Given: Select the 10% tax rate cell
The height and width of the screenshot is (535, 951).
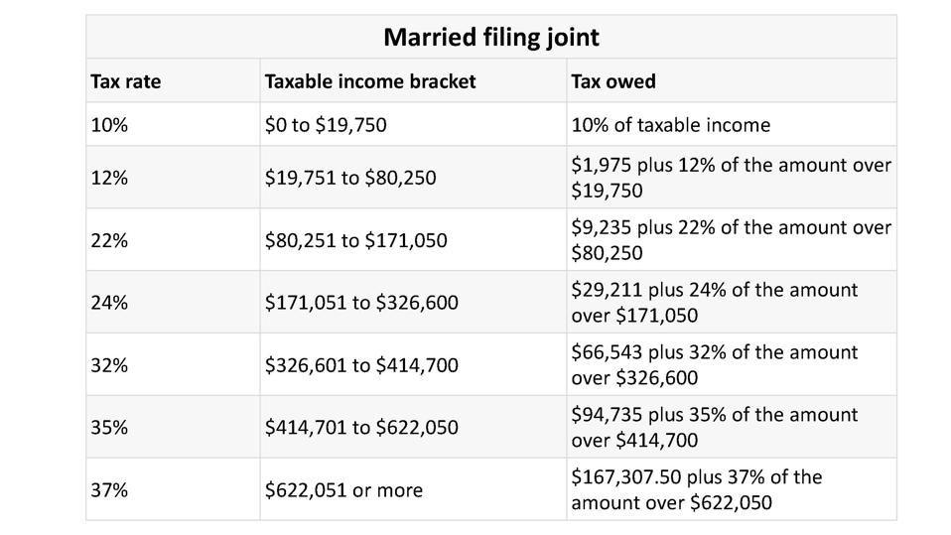Looking at the screenshot, I should (x=109, y=125).
